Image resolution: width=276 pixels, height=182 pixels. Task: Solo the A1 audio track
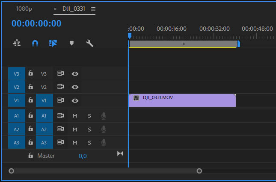pos(89,116)
